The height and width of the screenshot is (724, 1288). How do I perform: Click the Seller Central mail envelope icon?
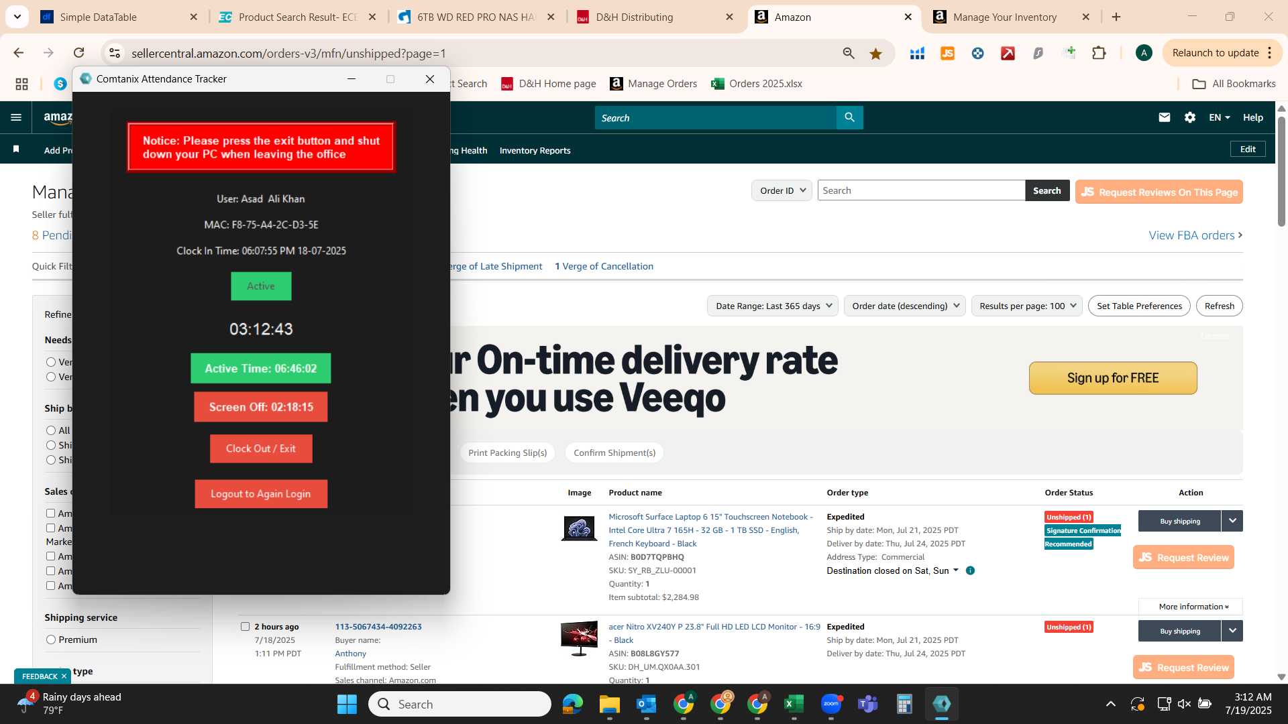[1165, 117]
